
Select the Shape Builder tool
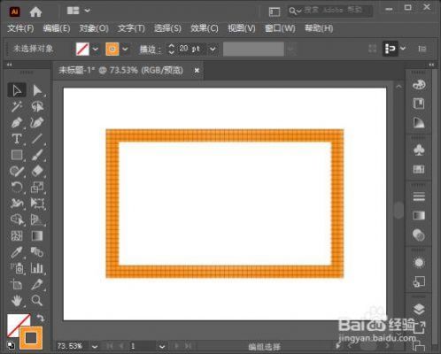(x=17, y=219)
